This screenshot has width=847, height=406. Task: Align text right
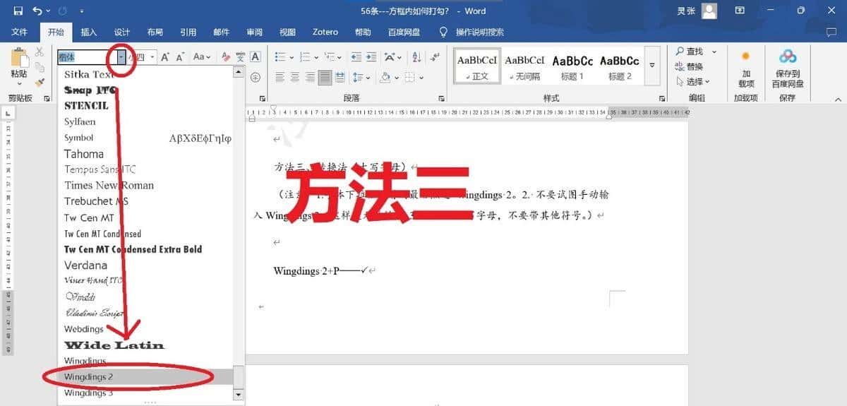pos(311,77)
